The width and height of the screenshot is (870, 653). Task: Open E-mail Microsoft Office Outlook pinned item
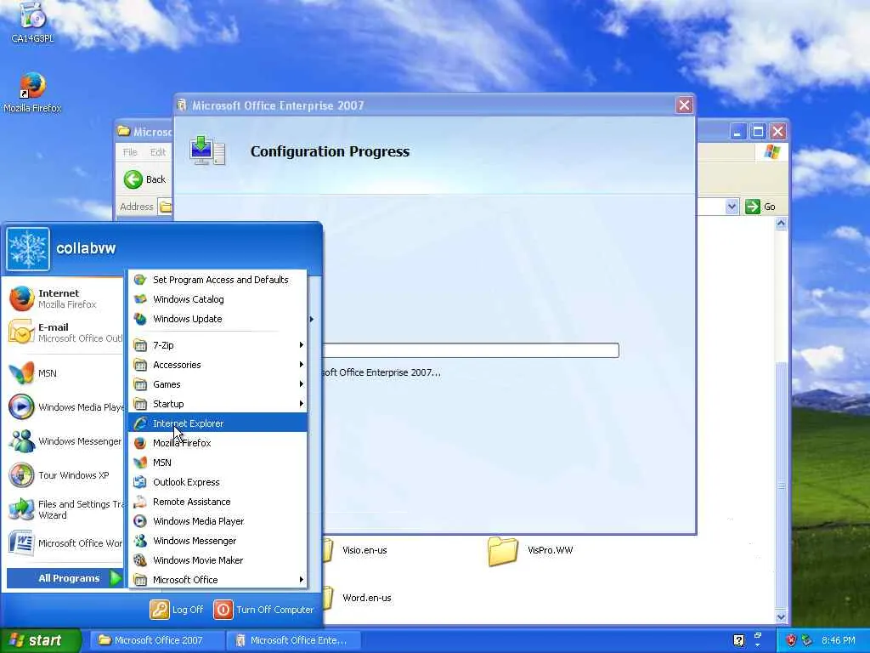(65, 332)
